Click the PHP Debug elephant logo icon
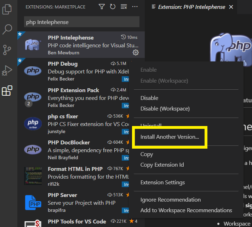Screen dimensions: 252x227 pos(33,71)
